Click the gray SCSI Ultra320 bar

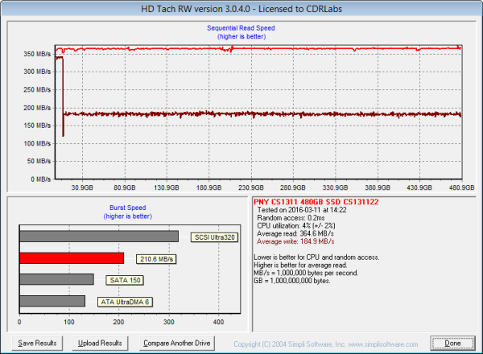[x=98, y=237]
